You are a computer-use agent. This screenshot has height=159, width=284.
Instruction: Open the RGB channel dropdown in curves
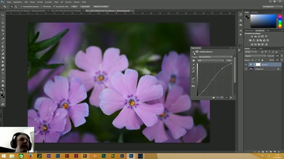[x=210, y=61]
